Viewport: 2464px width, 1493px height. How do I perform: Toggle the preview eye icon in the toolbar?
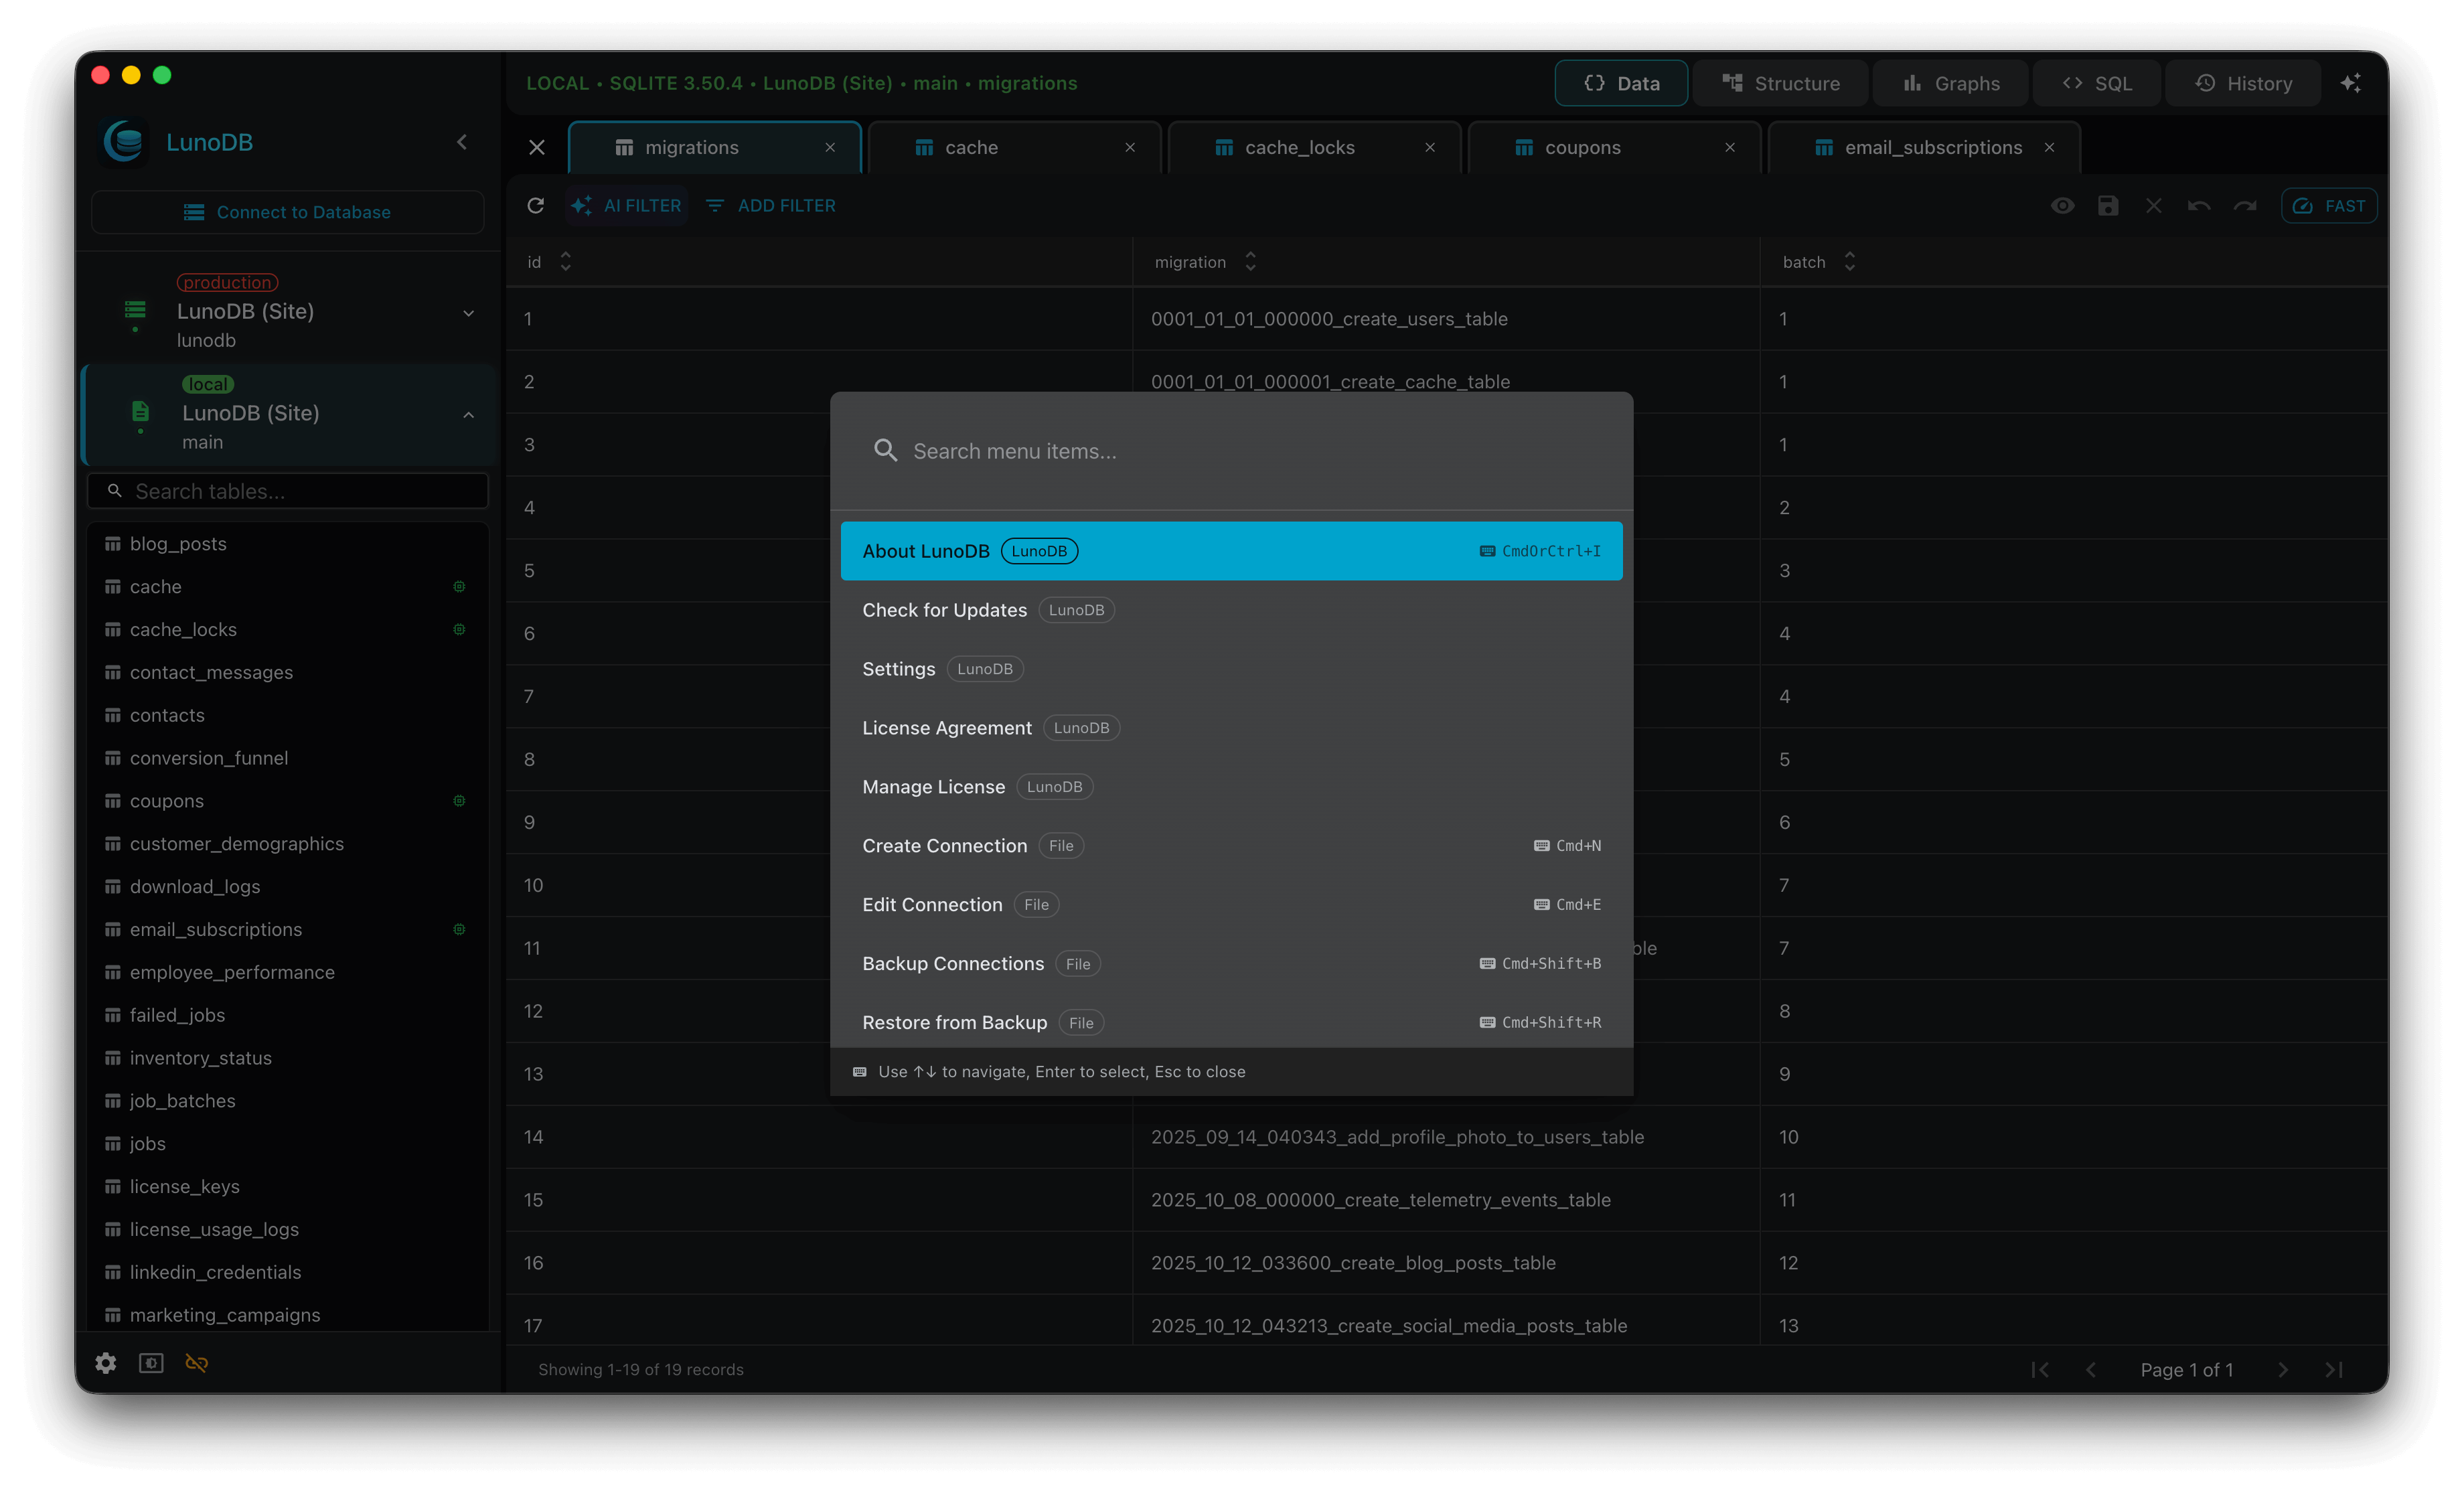click(2062, 205)
